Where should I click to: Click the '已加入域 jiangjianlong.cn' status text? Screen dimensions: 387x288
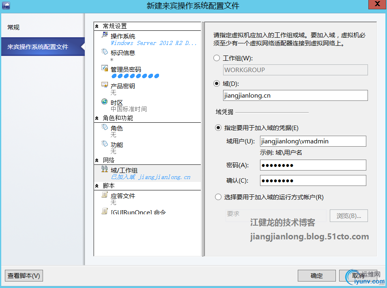coord(150,177)
